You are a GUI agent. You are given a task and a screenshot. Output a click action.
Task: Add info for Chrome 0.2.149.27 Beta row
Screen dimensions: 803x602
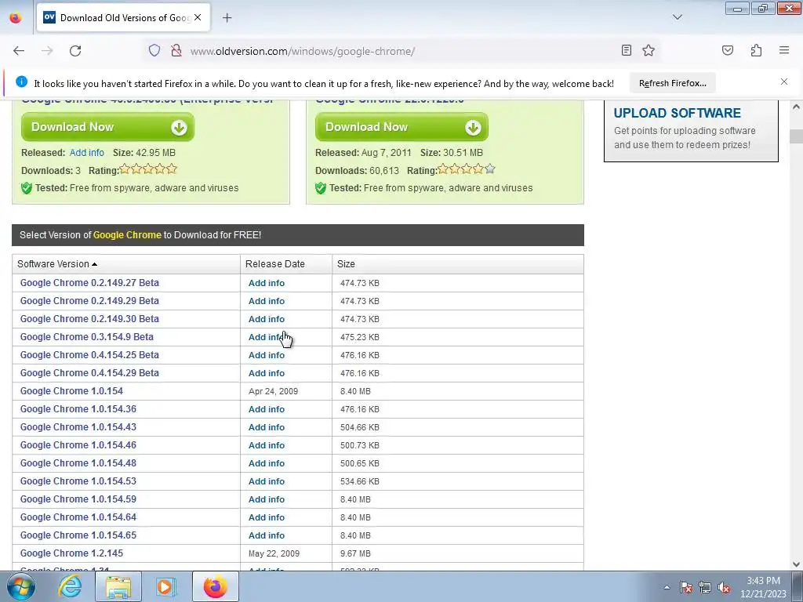(267, 283)
